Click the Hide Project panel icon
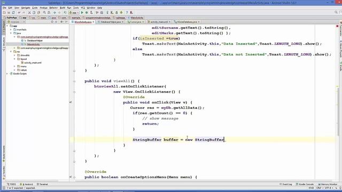This screenshot has width=342, height=192. [x=66, y=22]
